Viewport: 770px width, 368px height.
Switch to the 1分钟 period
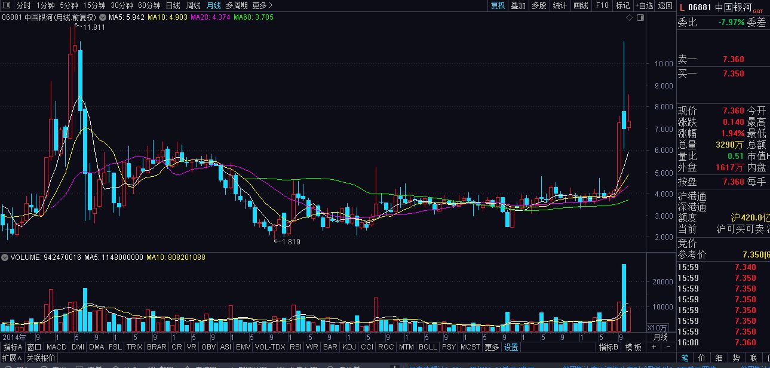click(45, 5)
